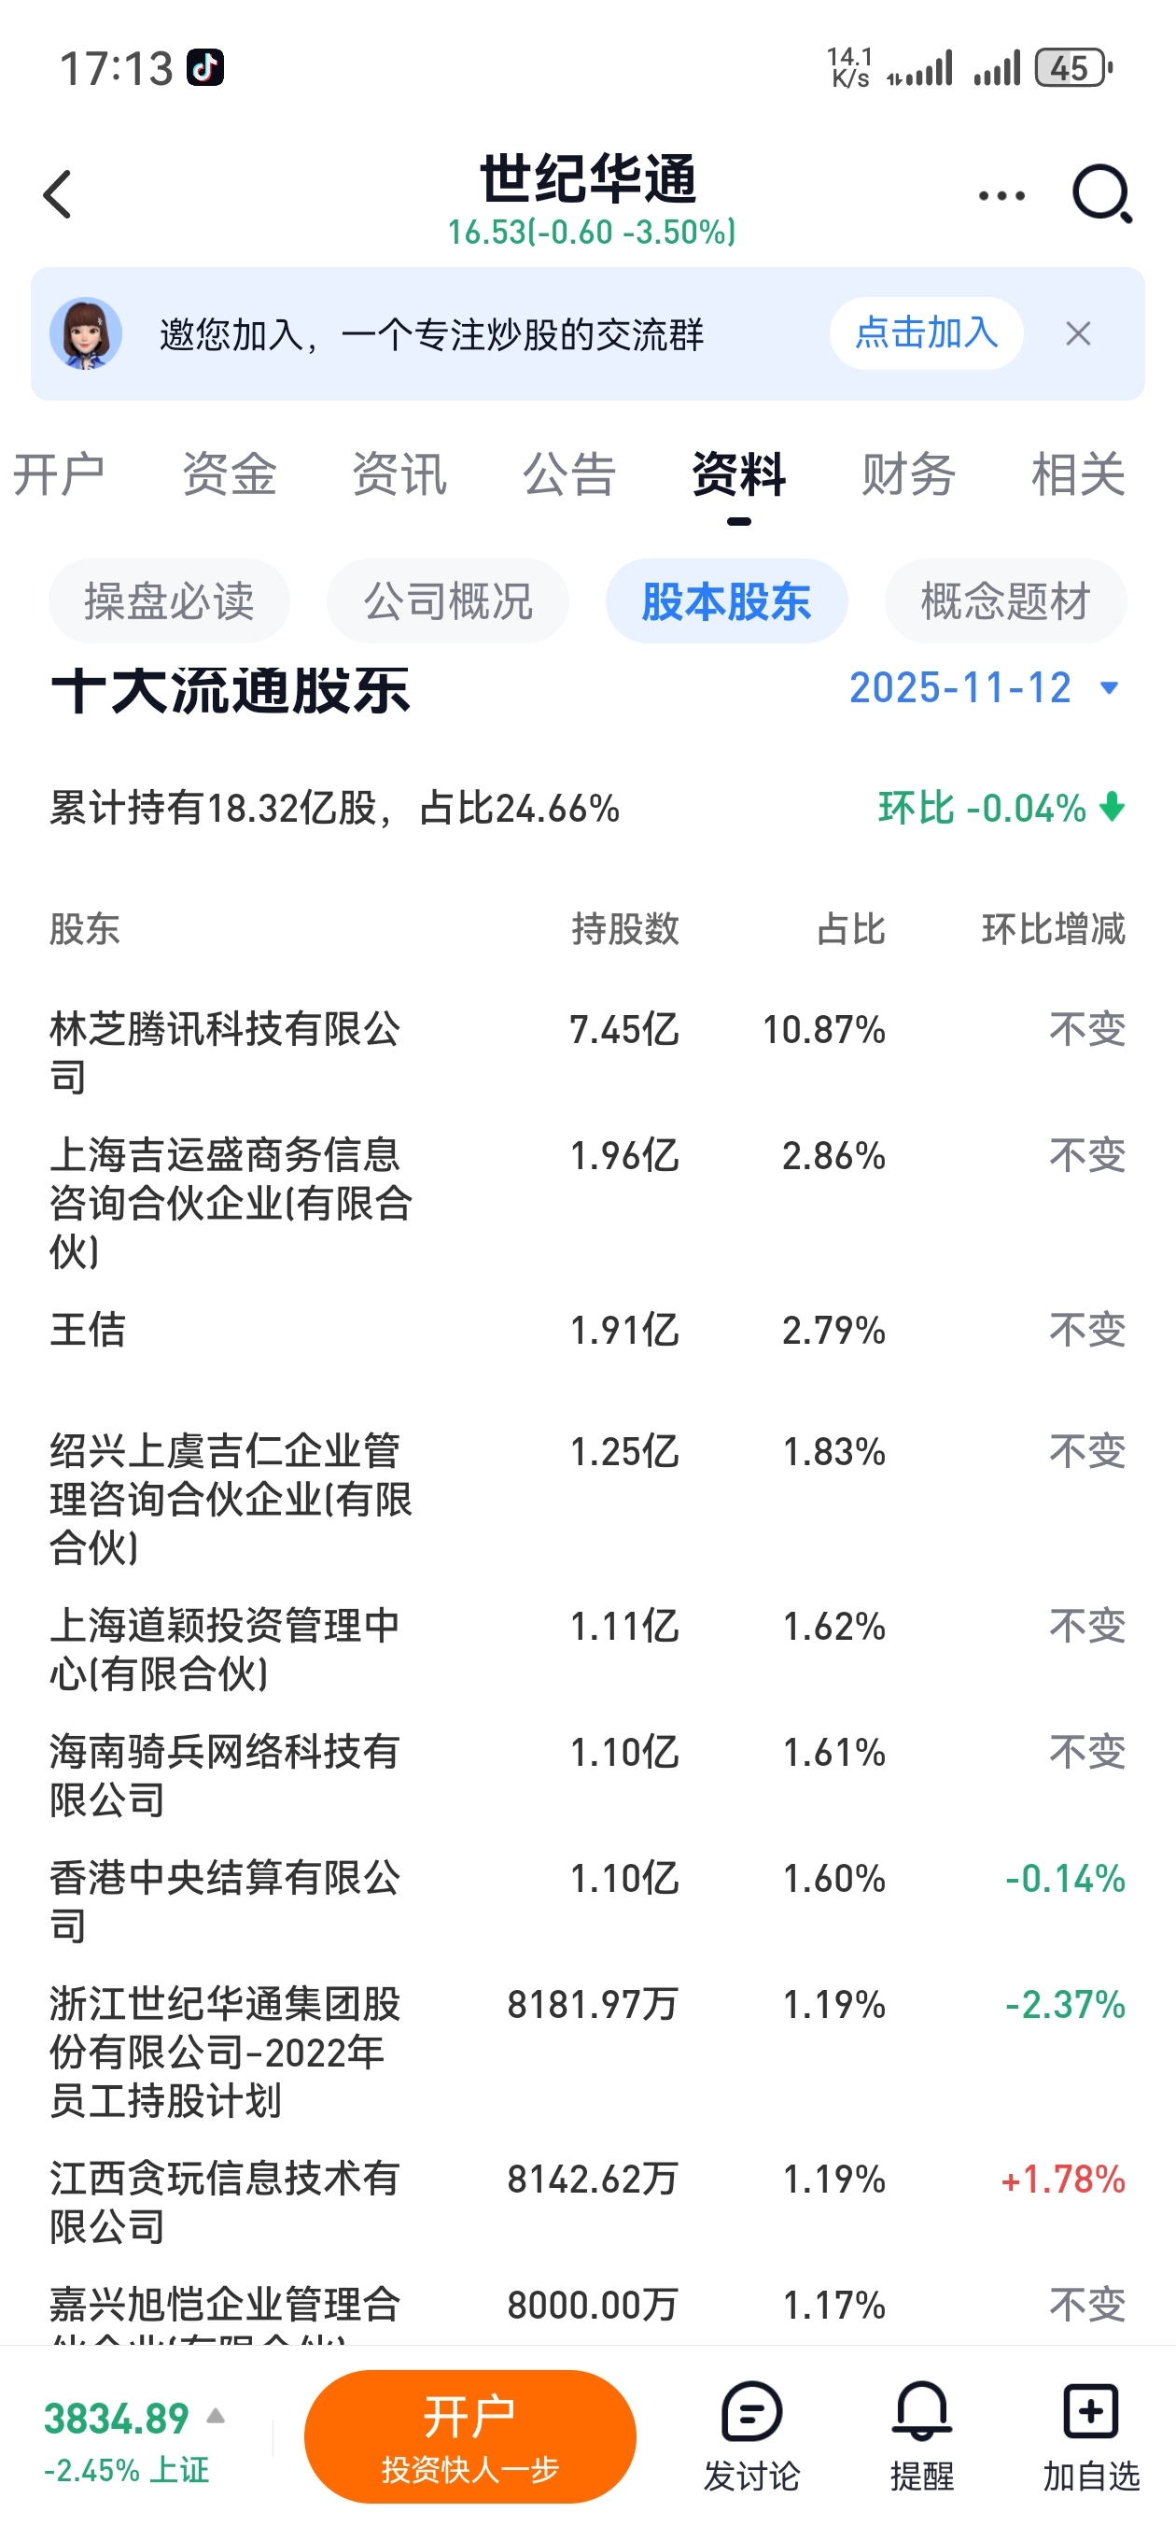Tap the assistant avatar in banner
This screenshot has width=1176, height=2540.
(86, 333)
